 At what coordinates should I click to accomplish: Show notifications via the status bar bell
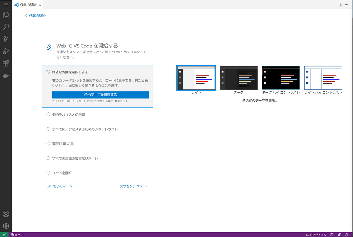point(348,235)
